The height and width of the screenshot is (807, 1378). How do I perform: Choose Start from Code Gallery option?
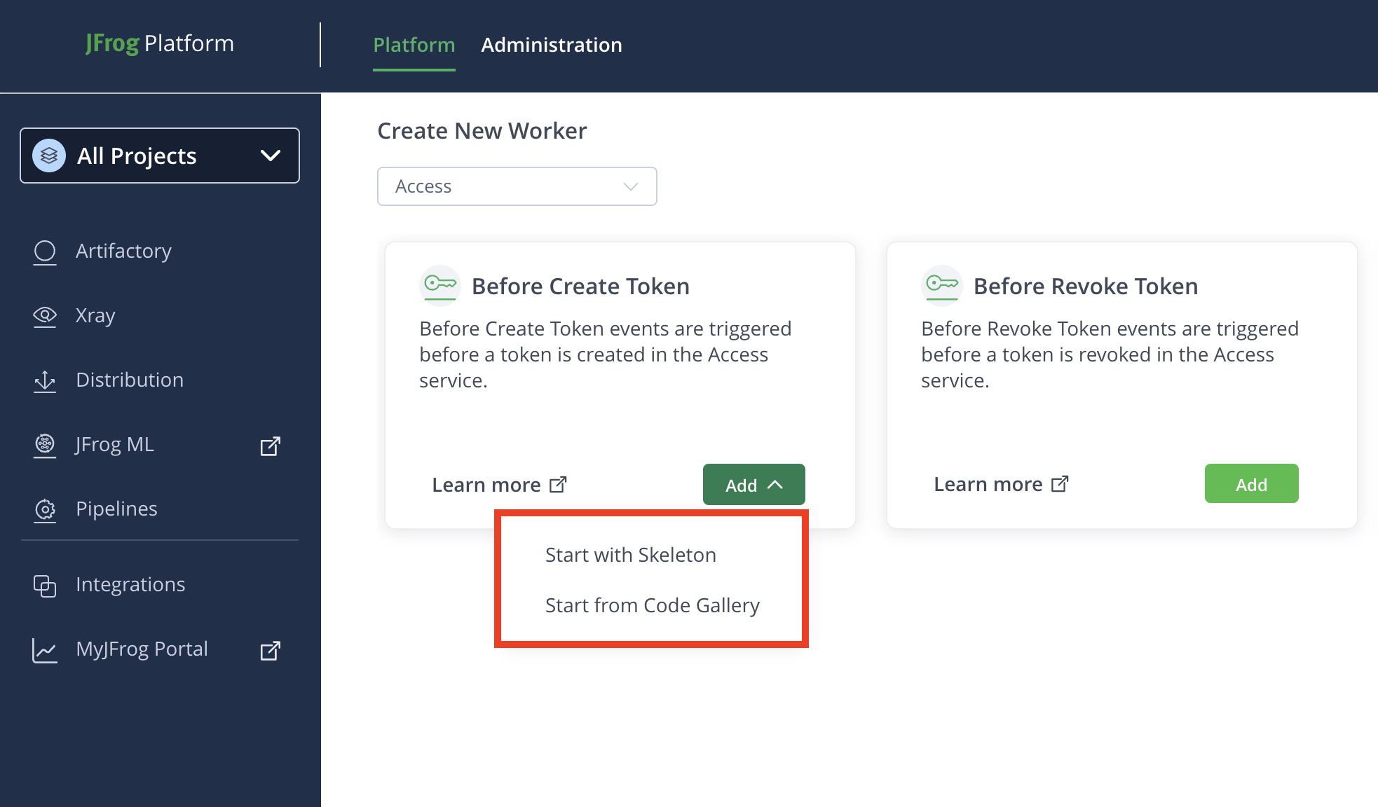(653, 605)
